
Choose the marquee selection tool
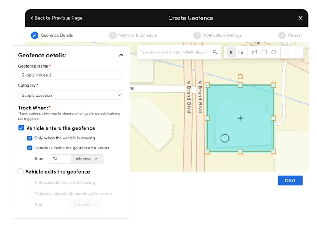click(x=240, y=52)
